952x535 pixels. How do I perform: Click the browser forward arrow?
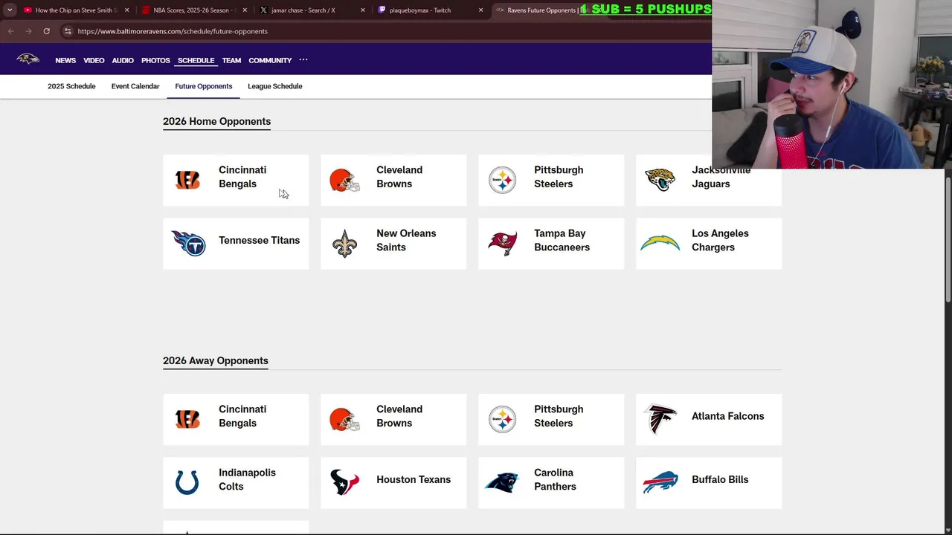(x=28, y=31)
